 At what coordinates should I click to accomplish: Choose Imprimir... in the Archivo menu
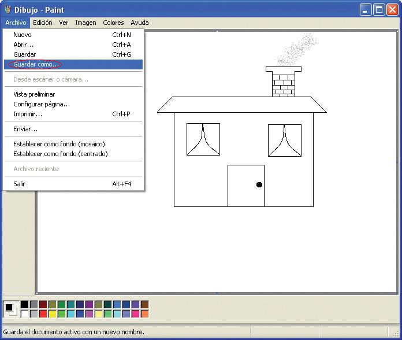[x=73, y=114]
